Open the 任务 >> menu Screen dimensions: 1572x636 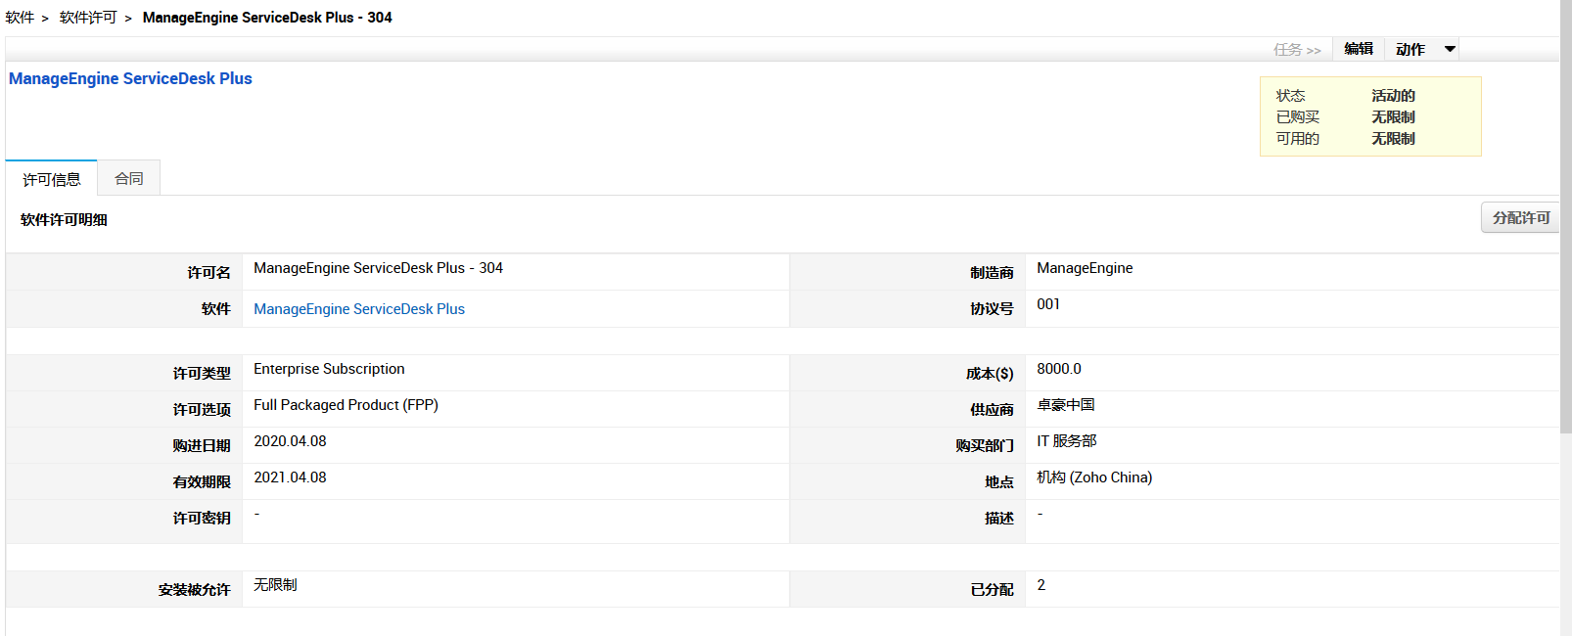(1296, 50)
